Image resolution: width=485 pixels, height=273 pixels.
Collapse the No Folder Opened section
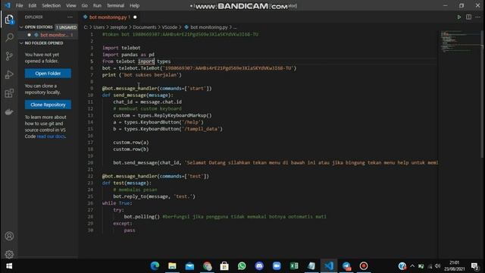(x=21, y=43)
